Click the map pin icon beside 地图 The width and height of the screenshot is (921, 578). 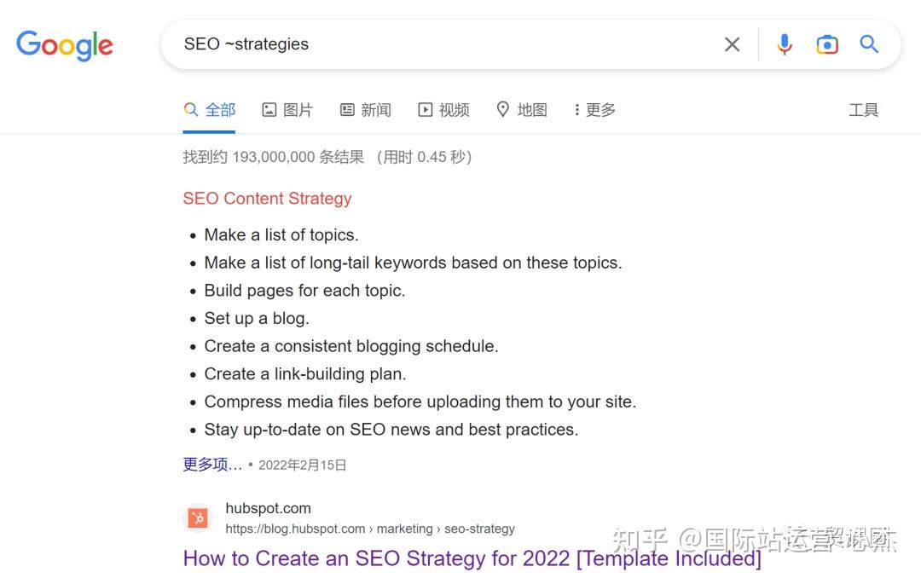click(x=503, y=109)
